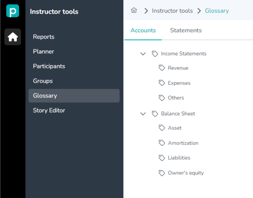Viewport: 253px width, 198px height.
Task: Click the tag icon beside Liabilities
Action: tap(162, 158)
